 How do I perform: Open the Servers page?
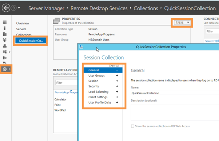[21, 29]
